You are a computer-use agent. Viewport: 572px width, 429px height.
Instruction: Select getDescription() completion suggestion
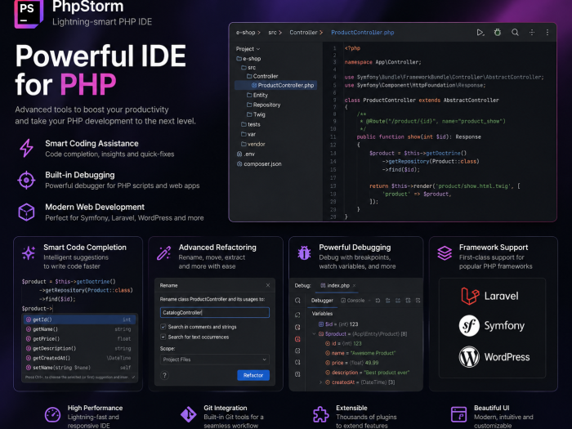click(x=79, y=348)
